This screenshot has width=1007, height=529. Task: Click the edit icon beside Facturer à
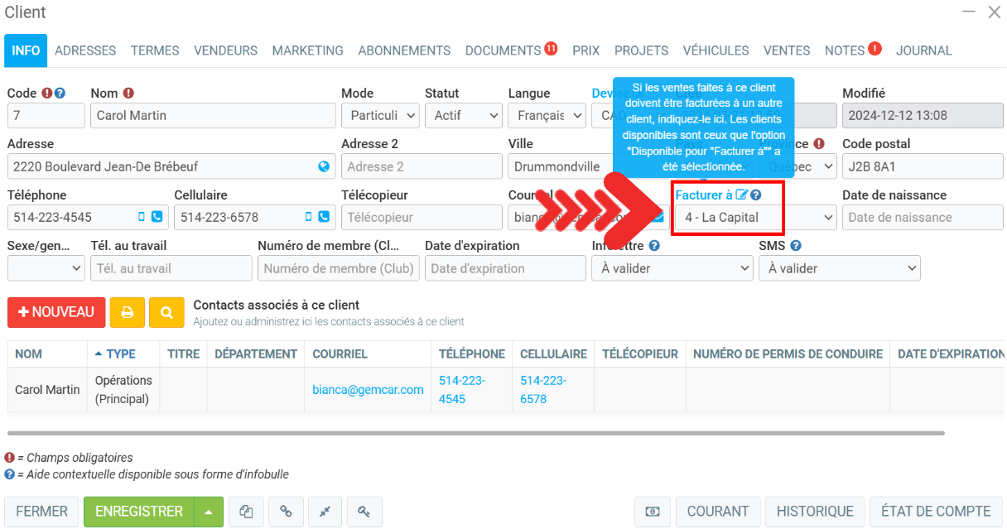(x=741, y=195)
